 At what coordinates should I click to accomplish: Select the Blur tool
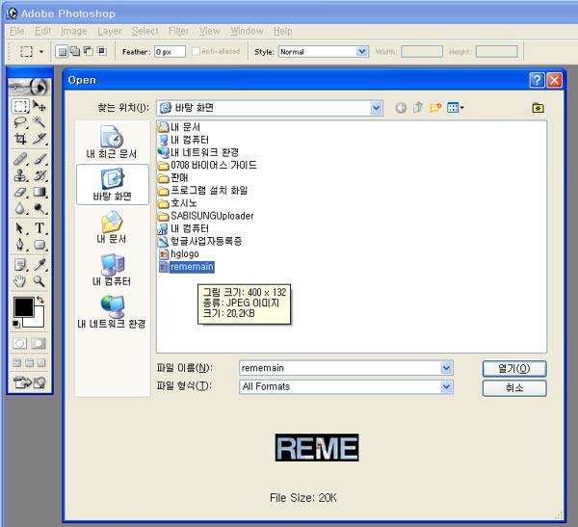point(20,208)
